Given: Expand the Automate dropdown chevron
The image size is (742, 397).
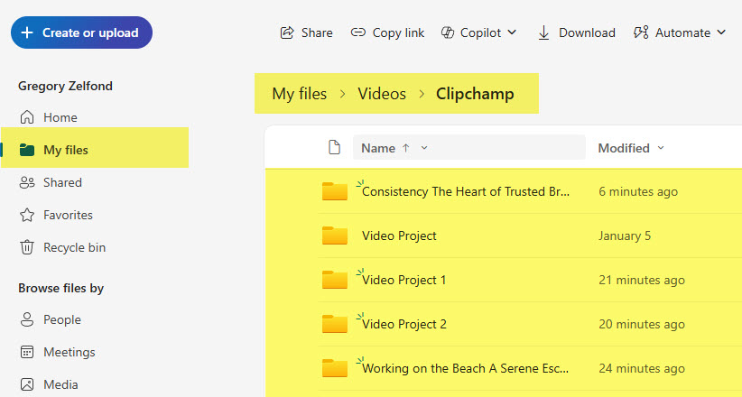Looking at the screenshot, I should coord(721,32).
